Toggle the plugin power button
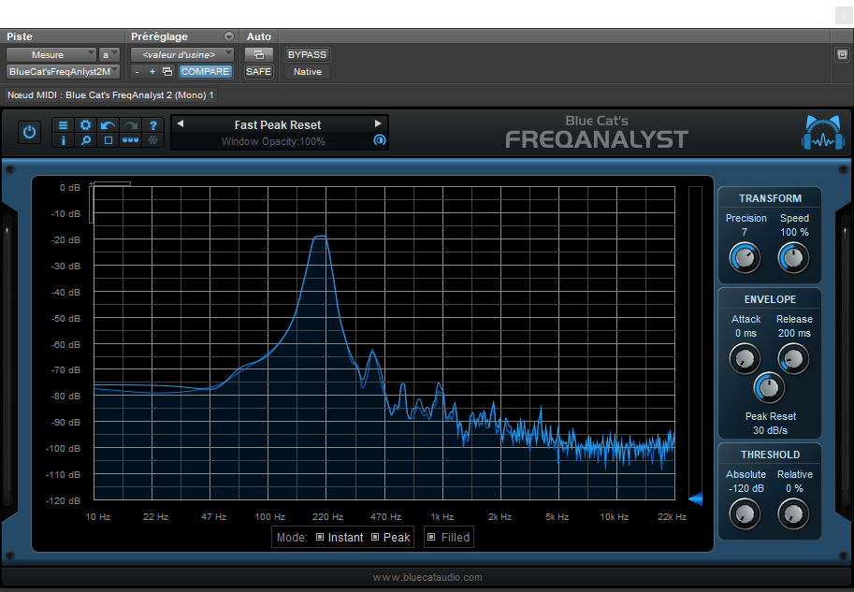 [29, 132]
